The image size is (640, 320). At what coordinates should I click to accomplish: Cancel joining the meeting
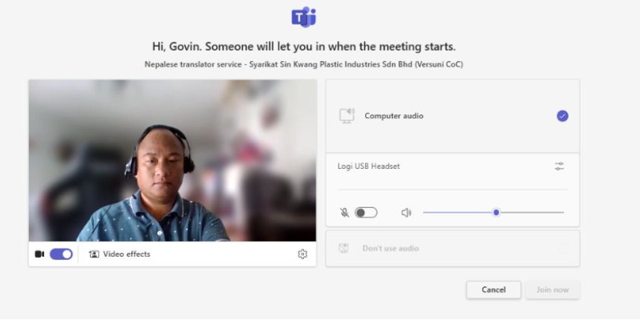tap(493, 289)
